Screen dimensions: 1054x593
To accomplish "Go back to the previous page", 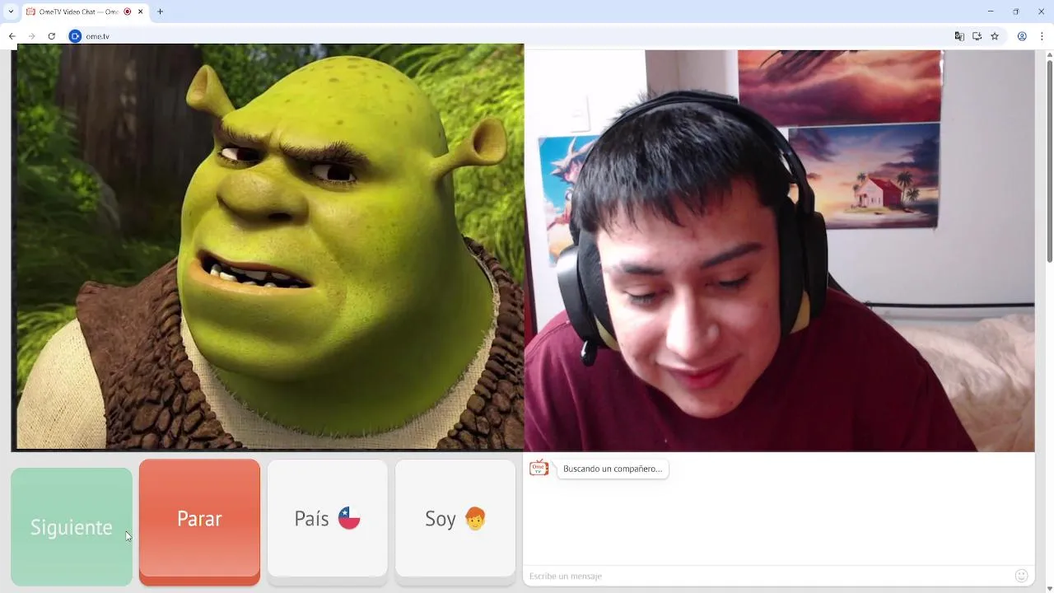I will [x=12, y=36].
